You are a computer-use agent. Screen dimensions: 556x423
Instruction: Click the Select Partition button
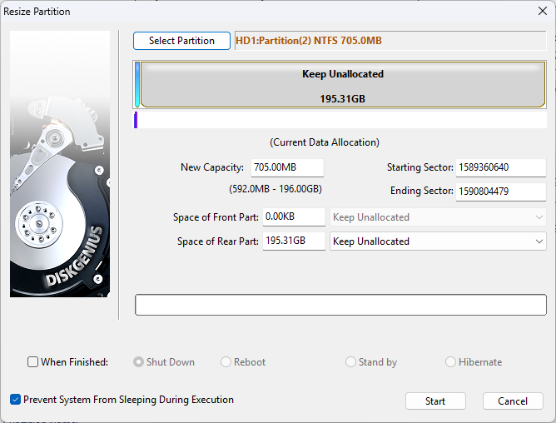181,41
